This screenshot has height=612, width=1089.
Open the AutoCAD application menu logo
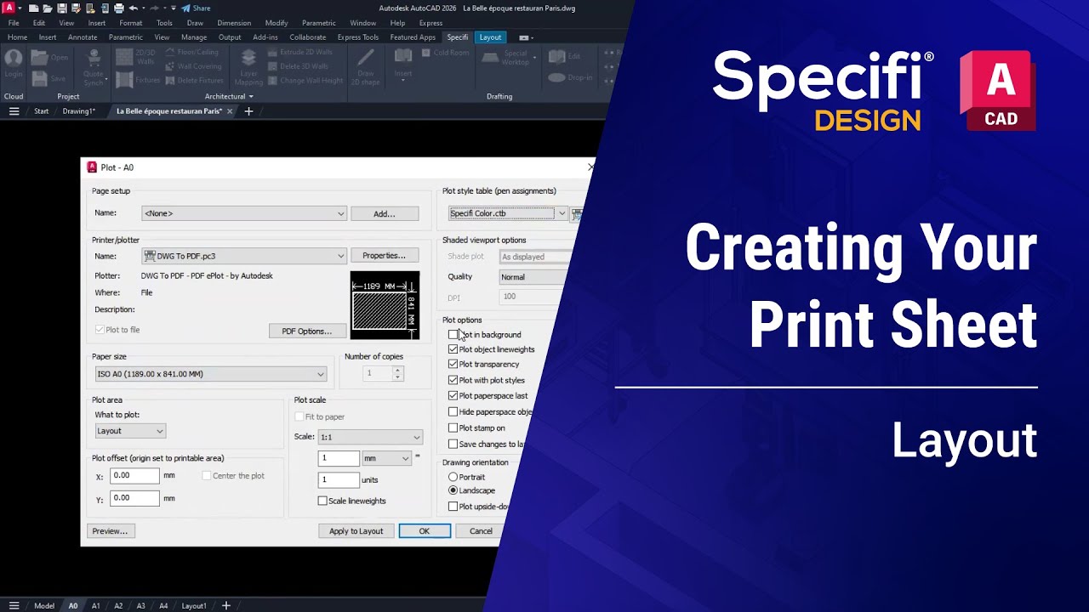click(x=9, y=8)
